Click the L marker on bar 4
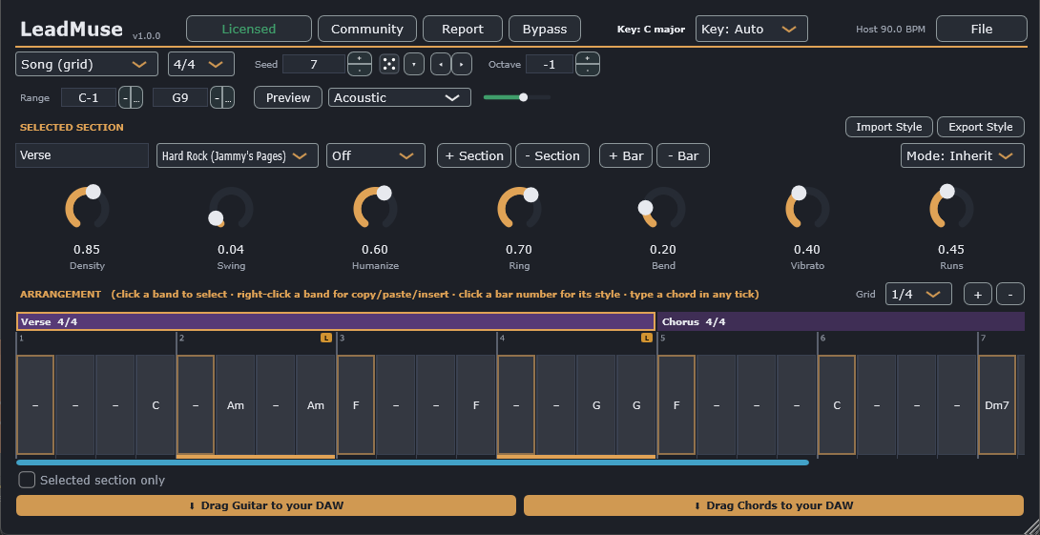 click(647, 339)
